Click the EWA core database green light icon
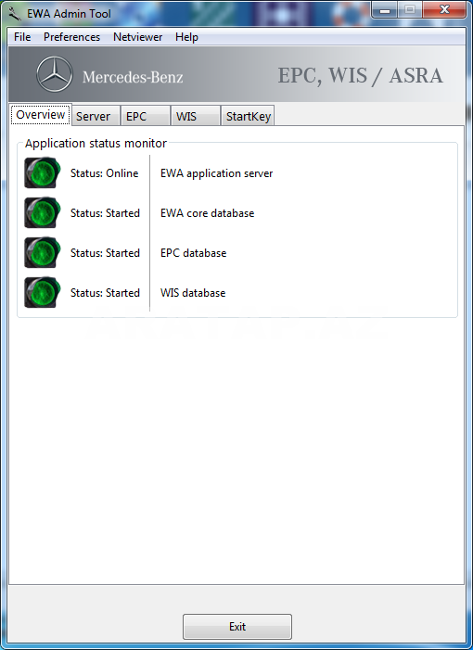Image resolution: width=473 pixels, height=650 pixels. point(43,212)
